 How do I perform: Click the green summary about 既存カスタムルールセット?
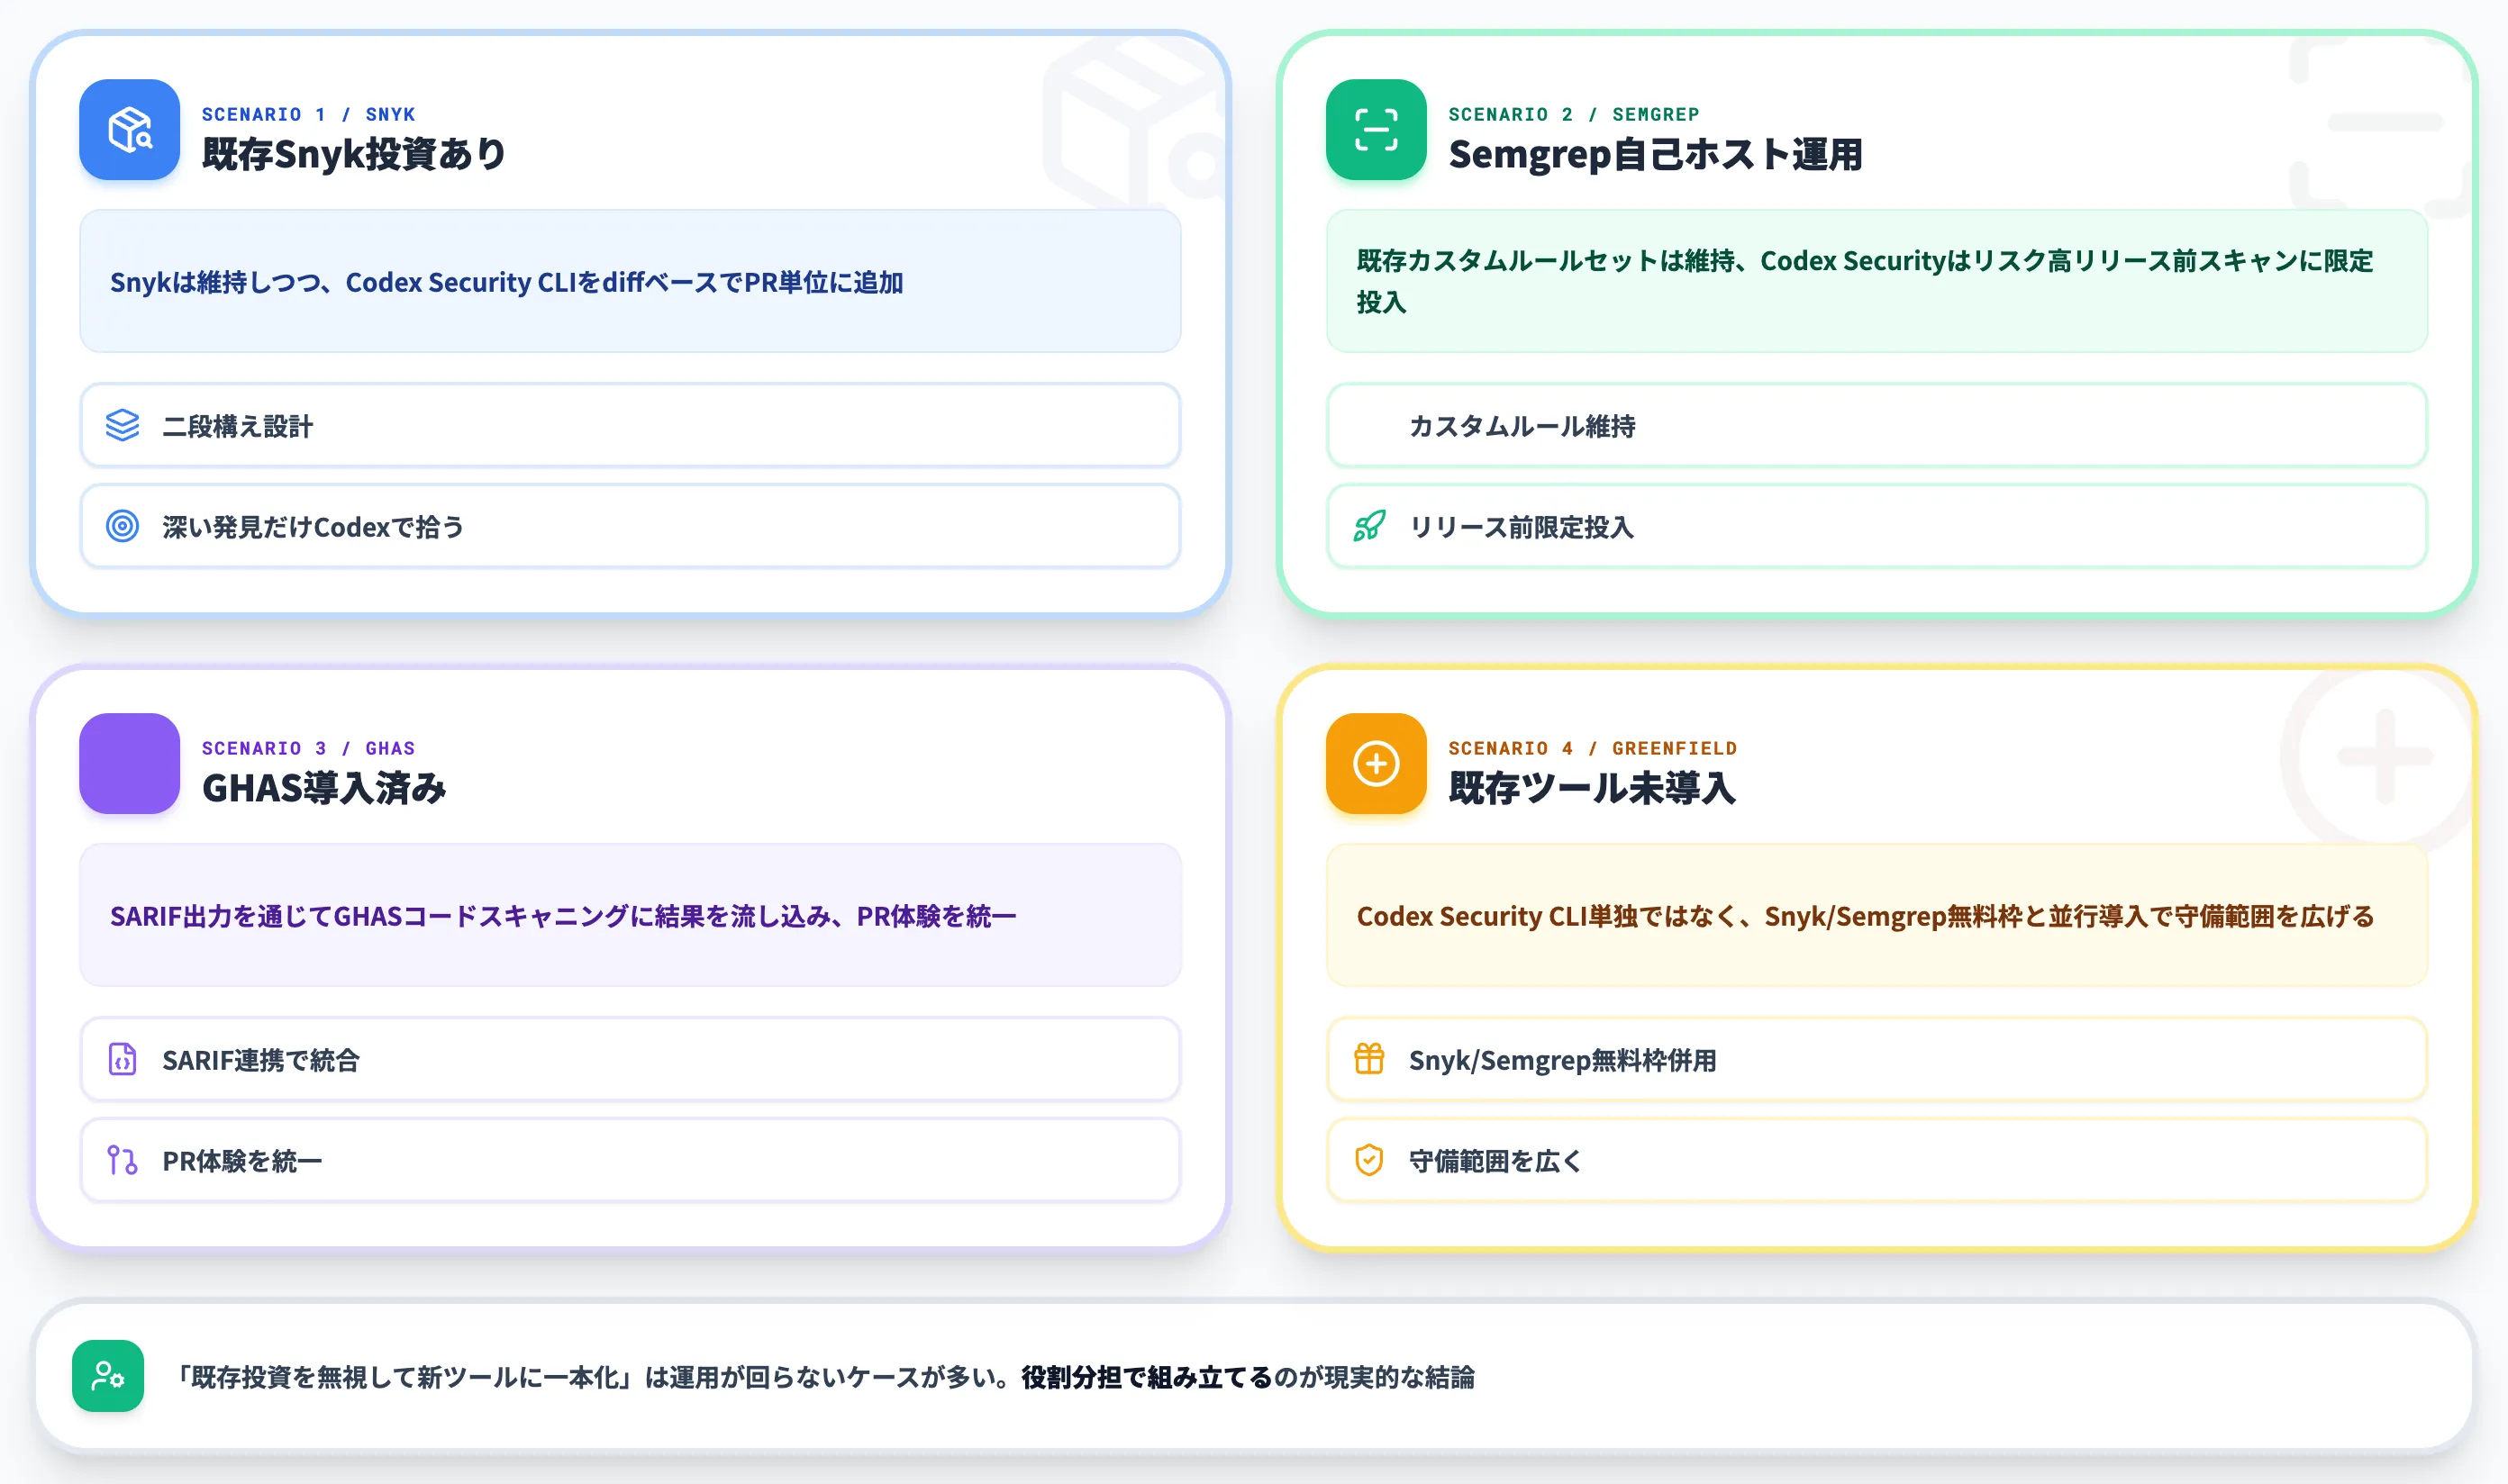click(1876, 281)
